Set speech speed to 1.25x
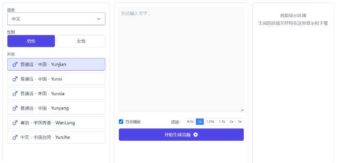The height and width of the screenshot is (163, 342). pyautogui.click(x=210, y=122)
